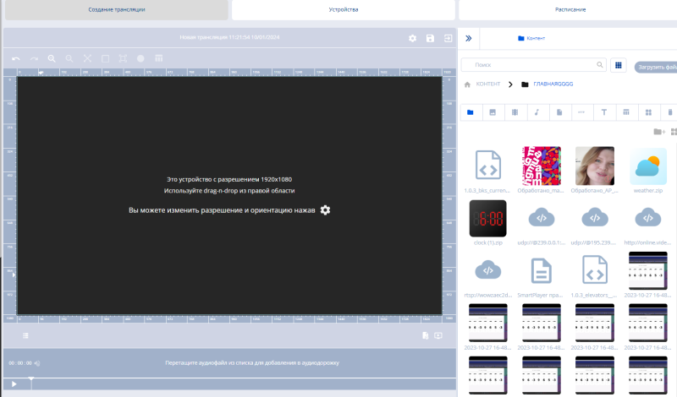Save the broadcast with the floppy disk icon

(430, 38)
